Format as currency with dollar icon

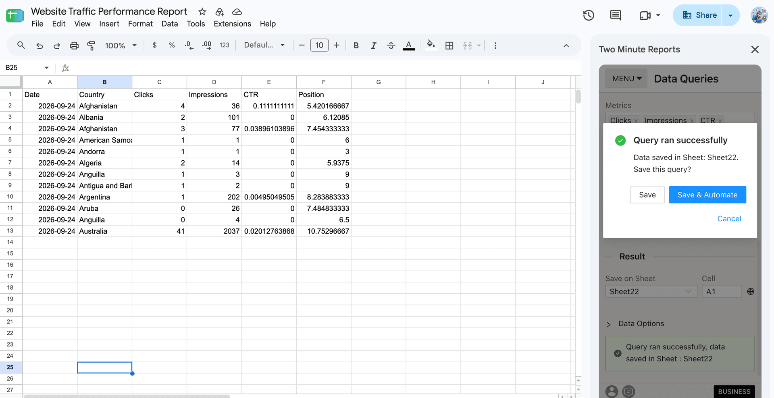154,45
